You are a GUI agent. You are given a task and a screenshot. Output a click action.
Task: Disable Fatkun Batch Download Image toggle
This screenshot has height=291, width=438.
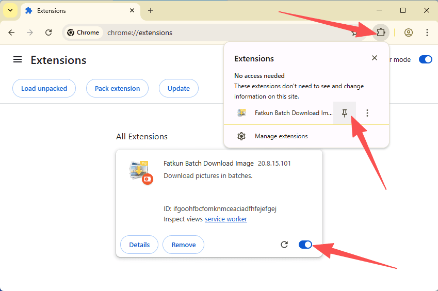pyautogui.click(x=305, y=245)
